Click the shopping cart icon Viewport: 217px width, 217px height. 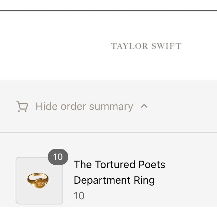coord(22,106)
